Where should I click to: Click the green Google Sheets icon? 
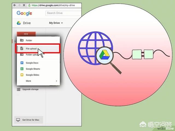coord(22,69)
